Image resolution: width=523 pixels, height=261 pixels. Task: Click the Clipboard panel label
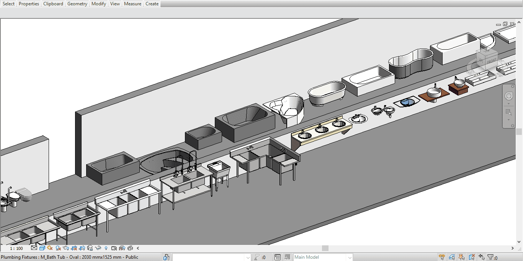coord(53,4)
